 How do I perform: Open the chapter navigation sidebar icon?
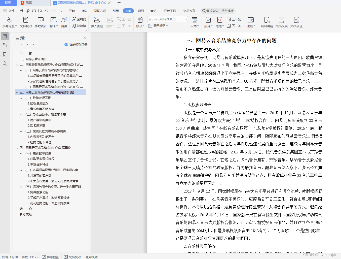pyautogui.click(x=5, y=45)
